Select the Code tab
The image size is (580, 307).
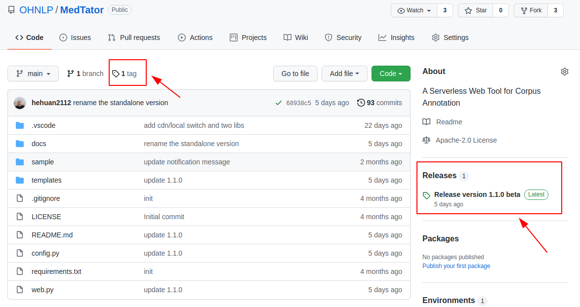pyautogui.click(x=29, y=38)
